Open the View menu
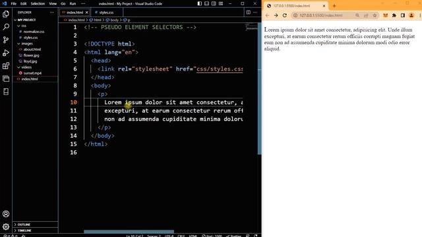Viewport: 422px width, 237px height. [x=53, y=4]
